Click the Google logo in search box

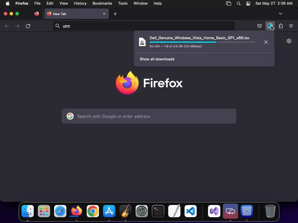[70, 116]
